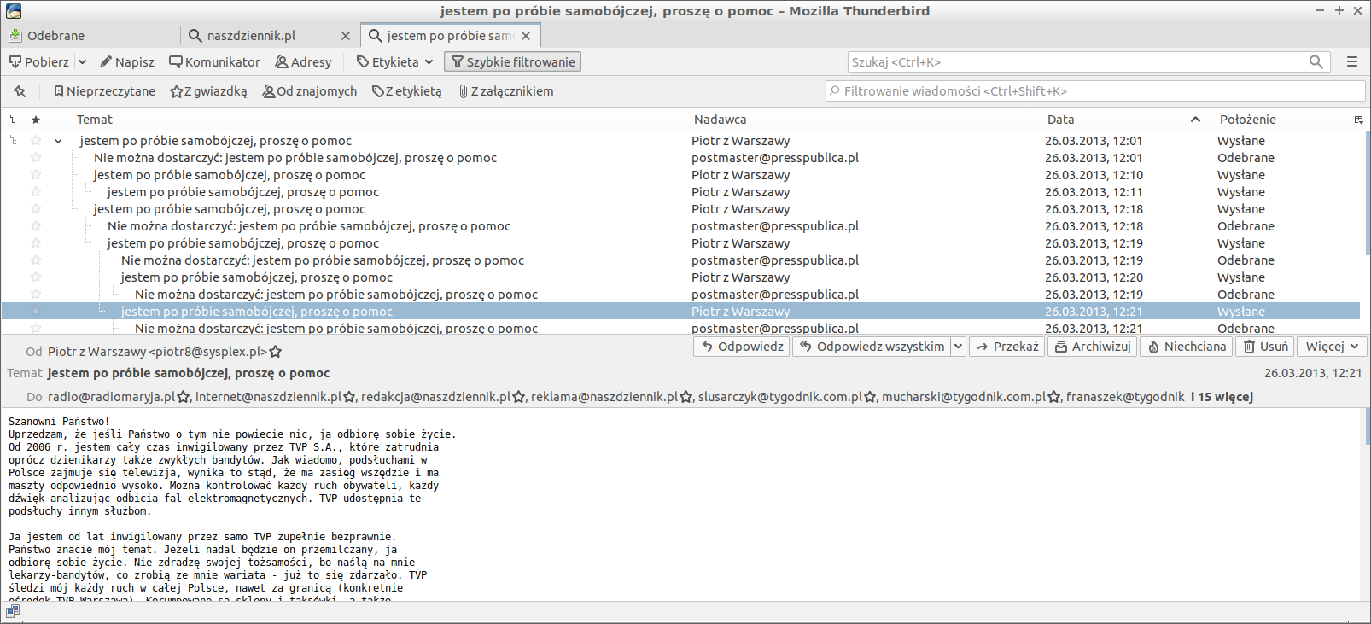This screenshot has height=624, width=1371.
Task: Click the Archiwizuj button
Action: [1093, 347]
